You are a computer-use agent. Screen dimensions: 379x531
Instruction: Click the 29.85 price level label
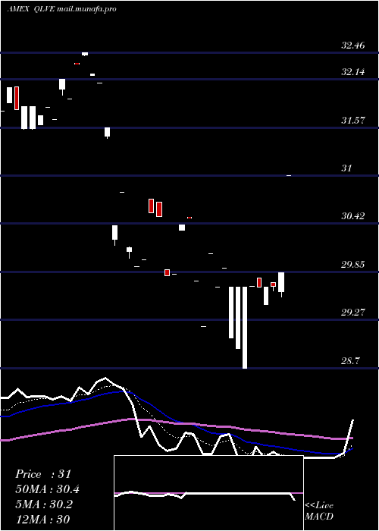(x=353, y=265)
